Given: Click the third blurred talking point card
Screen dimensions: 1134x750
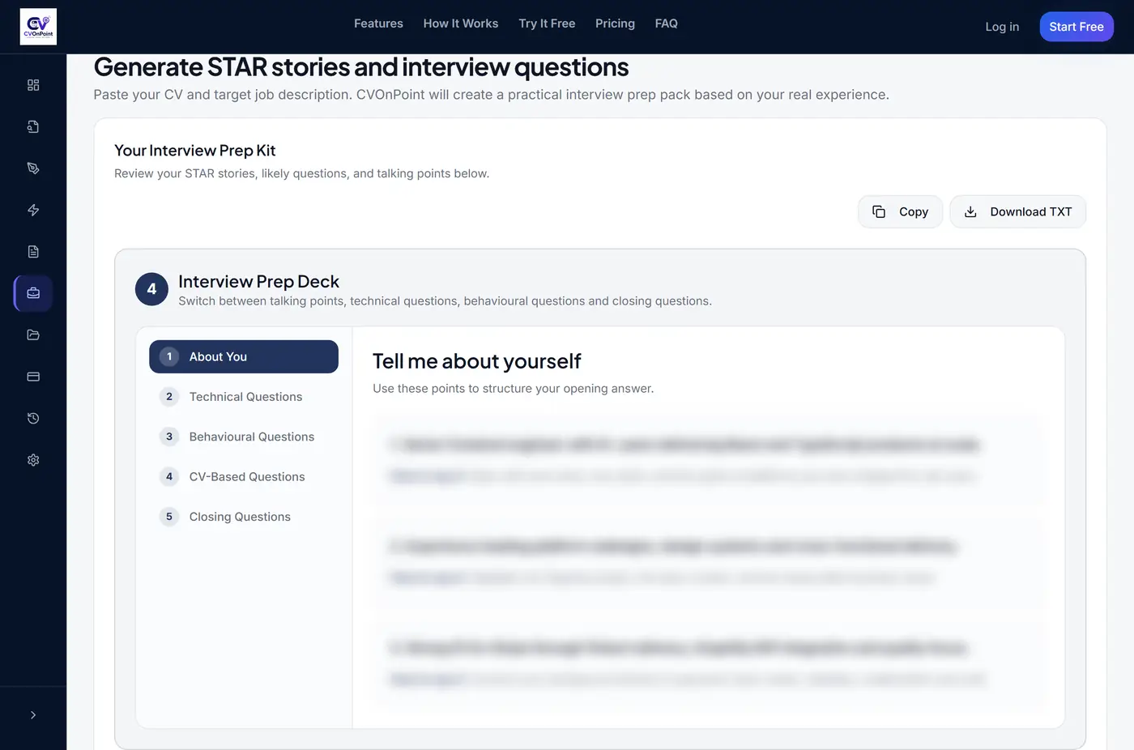Looking at the screenshot, I should (709, 664).
